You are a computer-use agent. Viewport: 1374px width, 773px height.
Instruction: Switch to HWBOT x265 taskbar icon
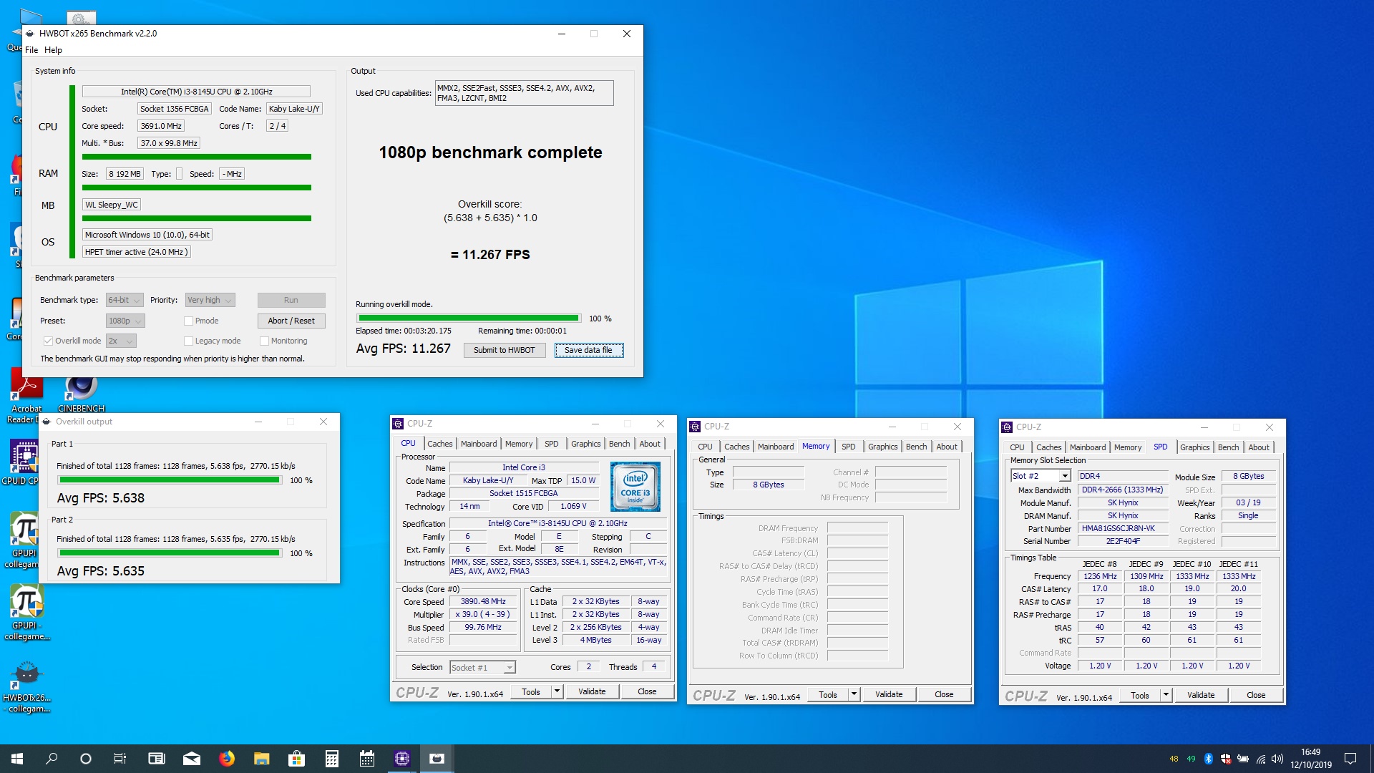[x=437, y=759]
